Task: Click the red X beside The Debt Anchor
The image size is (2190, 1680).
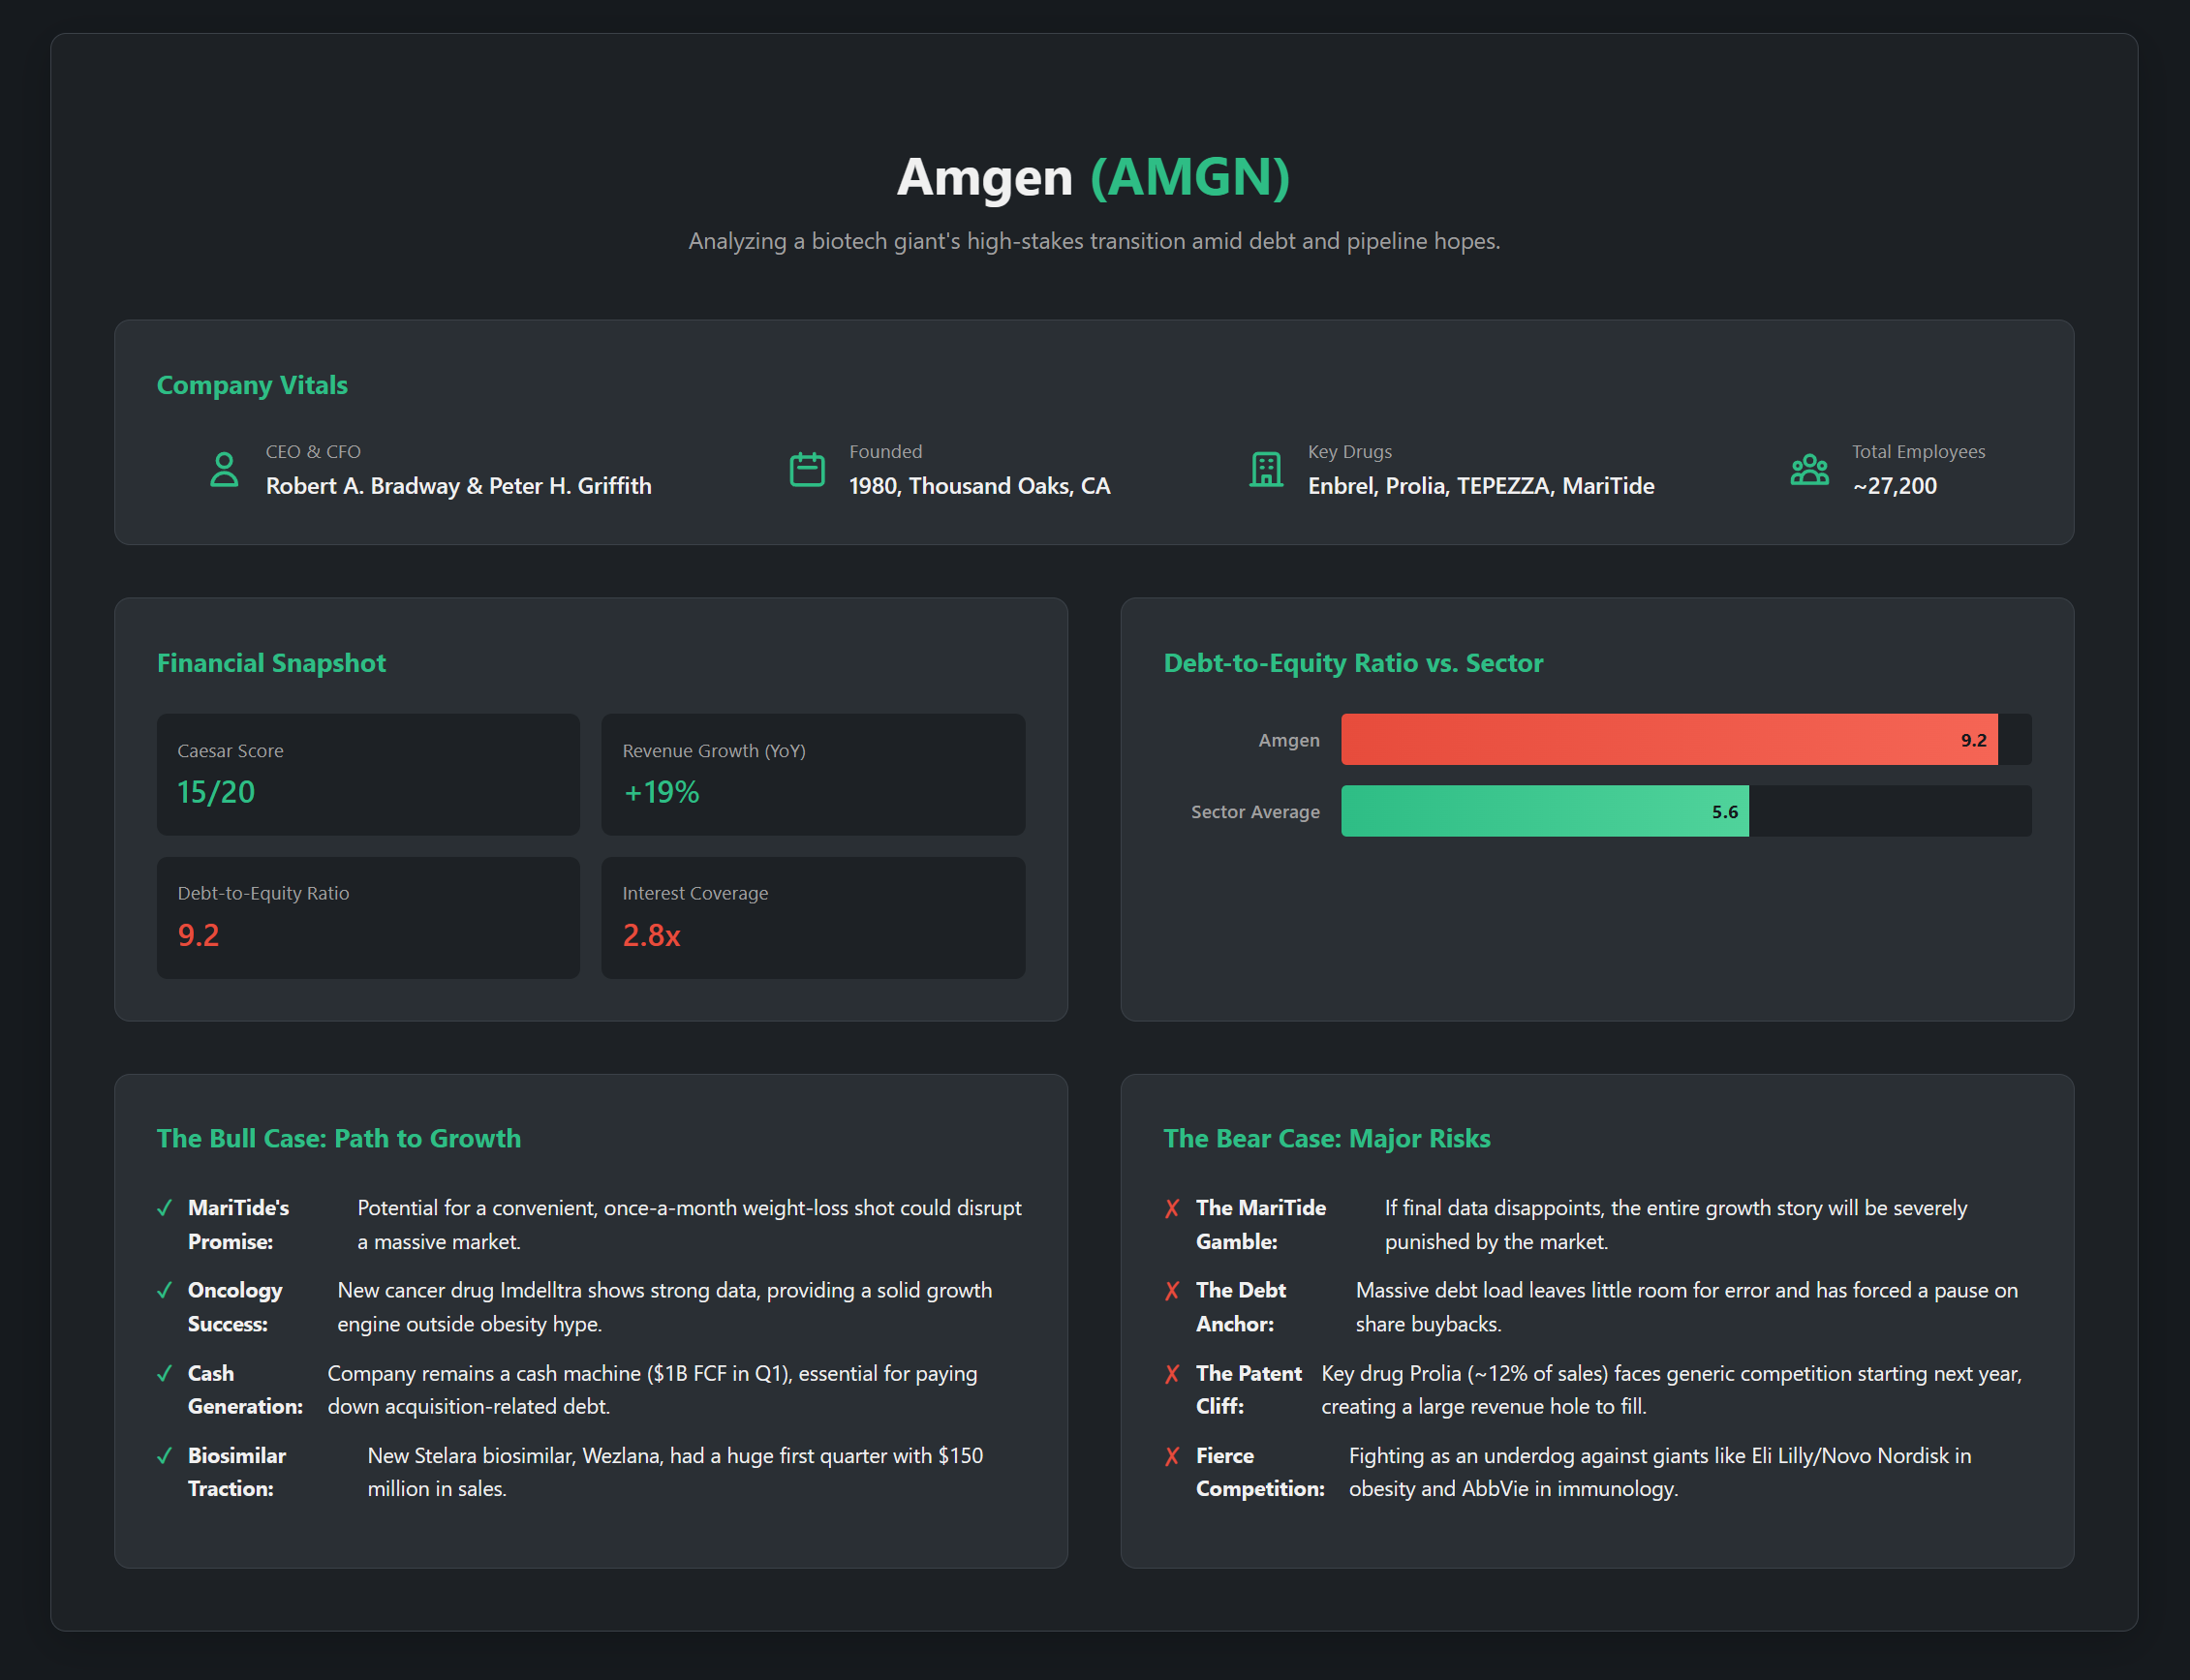Action: point(1173,1290)
